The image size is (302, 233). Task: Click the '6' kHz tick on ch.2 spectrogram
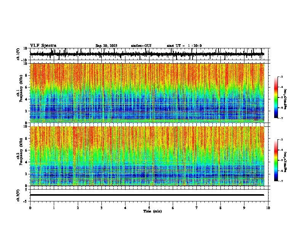[26, 150]
